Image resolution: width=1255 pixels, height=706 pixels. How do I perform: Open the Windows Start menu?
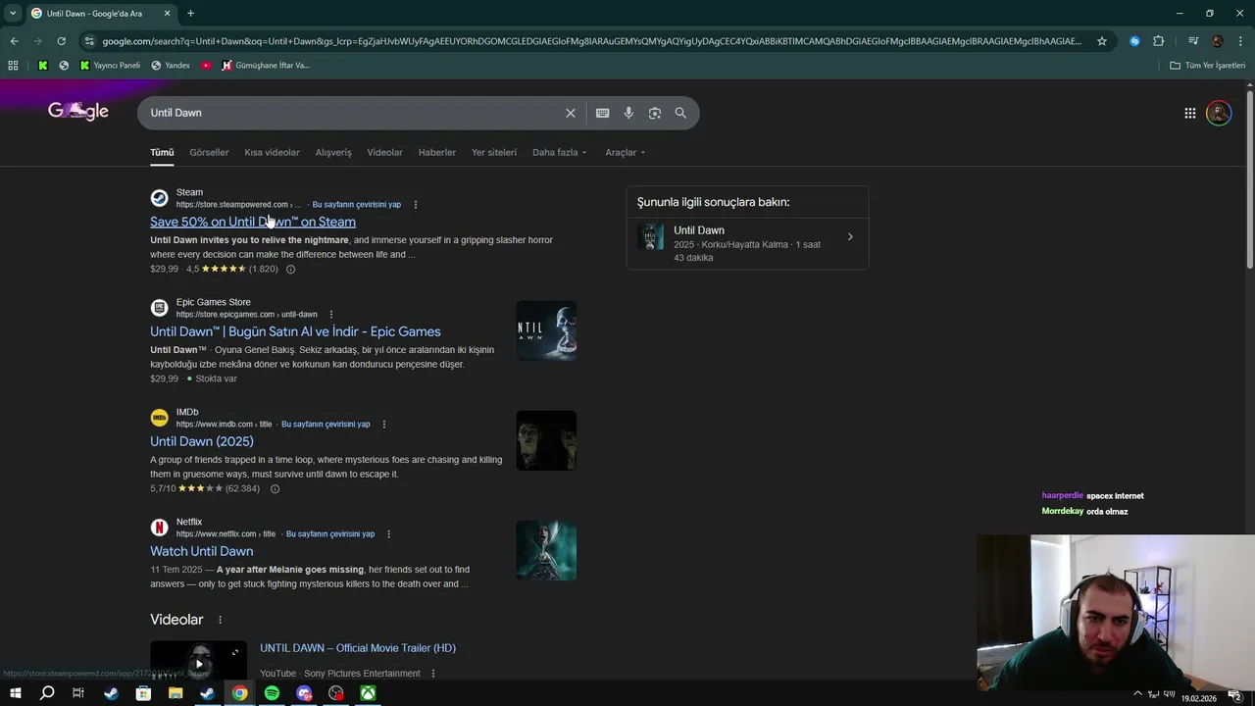pyautogui.click(x=15, y=693)
